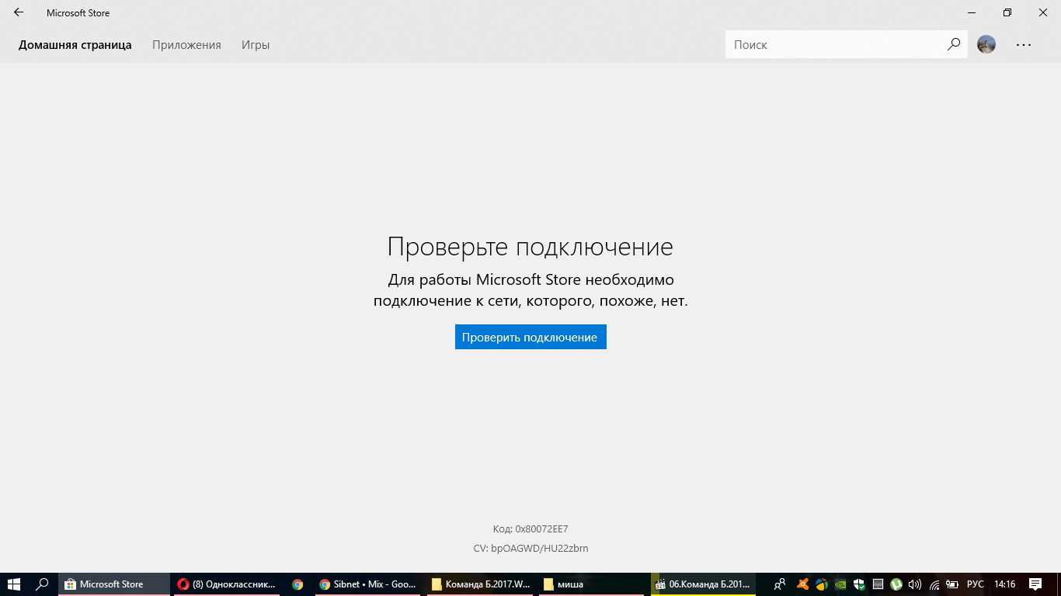The image size is (1061, 596).
Task: Open Команда Б.2017 folder taskbar window
Action: coord(482,584)
